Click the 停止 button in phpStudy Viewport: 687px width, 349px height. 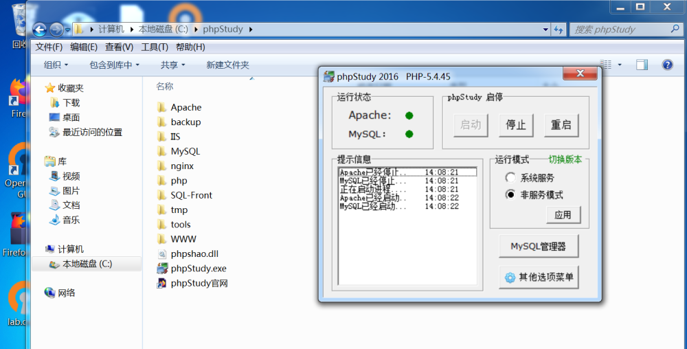(516, 125)
